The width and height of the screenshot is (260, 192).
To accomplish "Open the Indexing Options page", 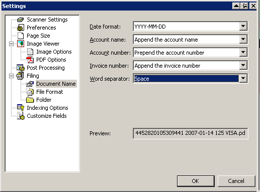I will pyautogui.click(x=47, y=108).
